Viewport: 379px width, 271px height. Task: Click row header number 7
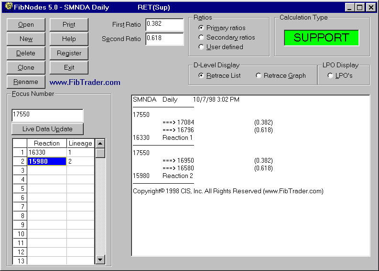(20, 207)
